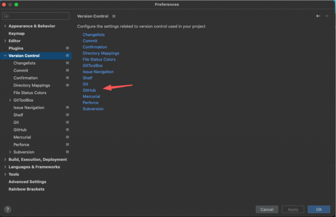Open the Confirmation link in main panel

[x=95, y=47]
